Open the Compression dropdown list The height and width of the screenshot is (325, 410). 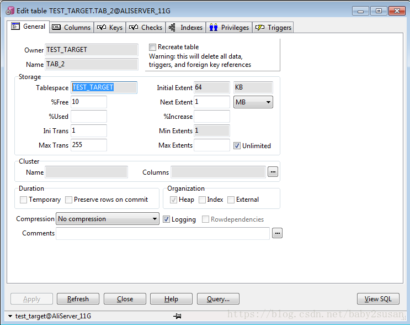155,219
